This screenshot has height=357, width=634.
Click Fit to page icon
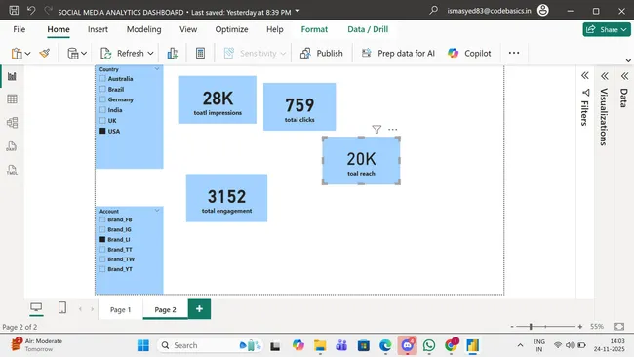[x=619, y=326]
